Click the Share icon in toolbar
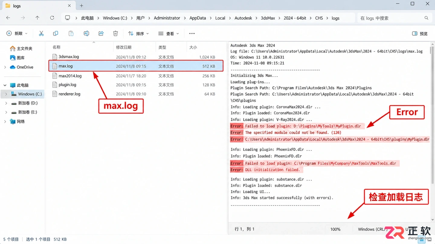 [x=101, y=33]
